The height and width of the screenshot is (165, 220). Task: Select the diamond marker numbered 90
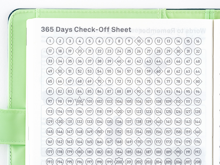pos(139,92)
